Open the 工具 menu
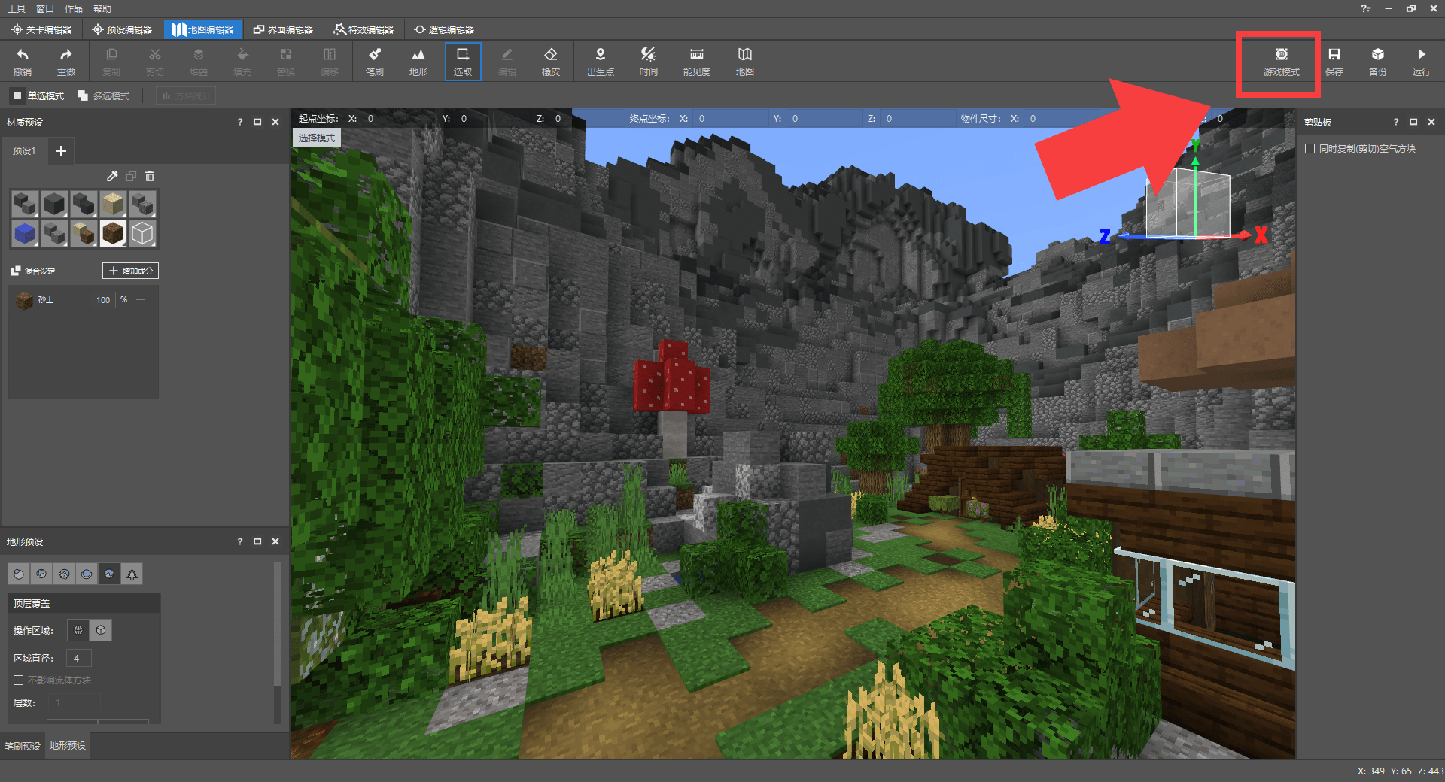The image size is (1445, 782). pos(17,9)
